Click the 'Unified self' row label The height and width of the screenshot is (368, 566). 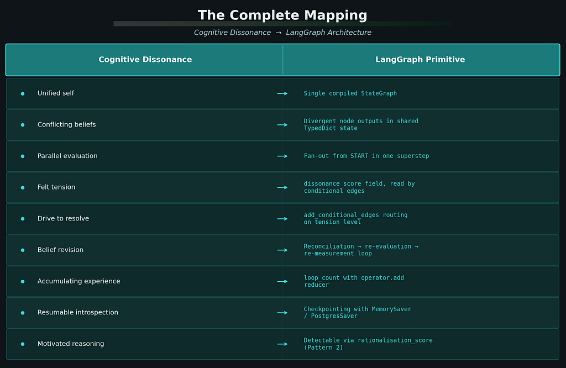click(x=56, y=93)
